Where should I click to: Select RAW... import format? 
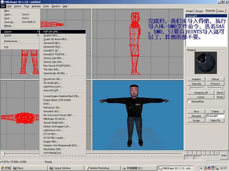coord(63,104)
